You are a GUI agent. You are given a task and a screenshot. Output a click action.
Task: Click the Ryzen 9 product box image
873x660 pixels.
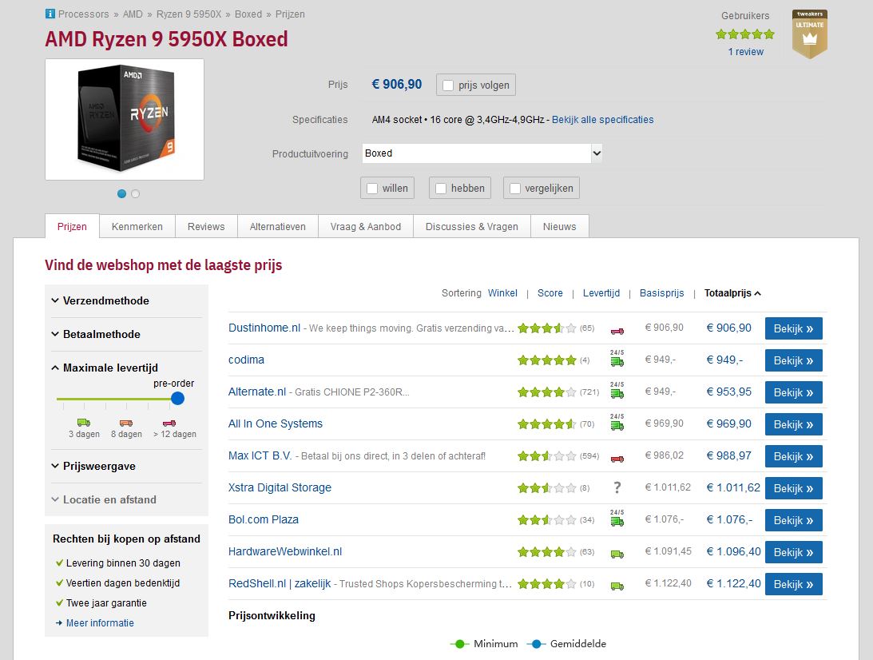pos(125,119)
